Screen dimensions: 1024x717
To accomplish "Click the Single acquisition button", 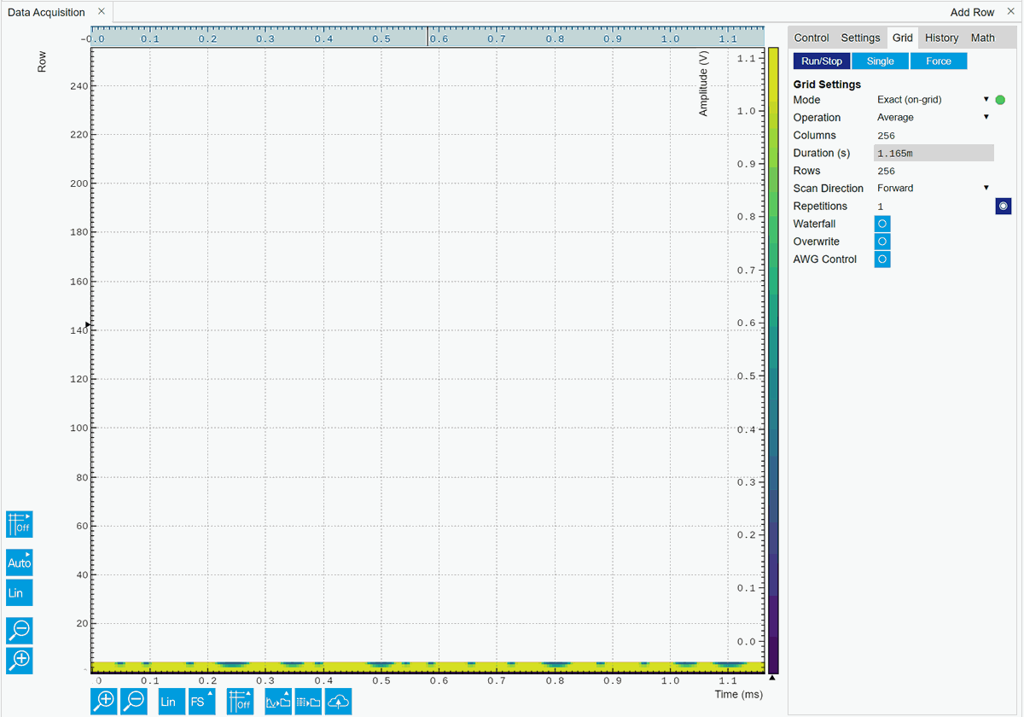I will click(880, 61).
